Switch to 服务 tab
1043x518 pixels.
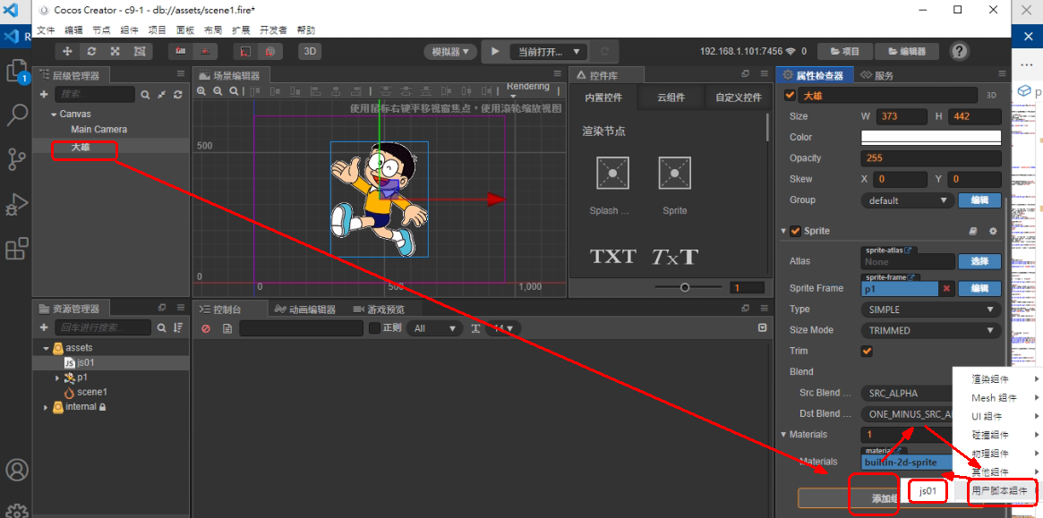pos(877,75)
